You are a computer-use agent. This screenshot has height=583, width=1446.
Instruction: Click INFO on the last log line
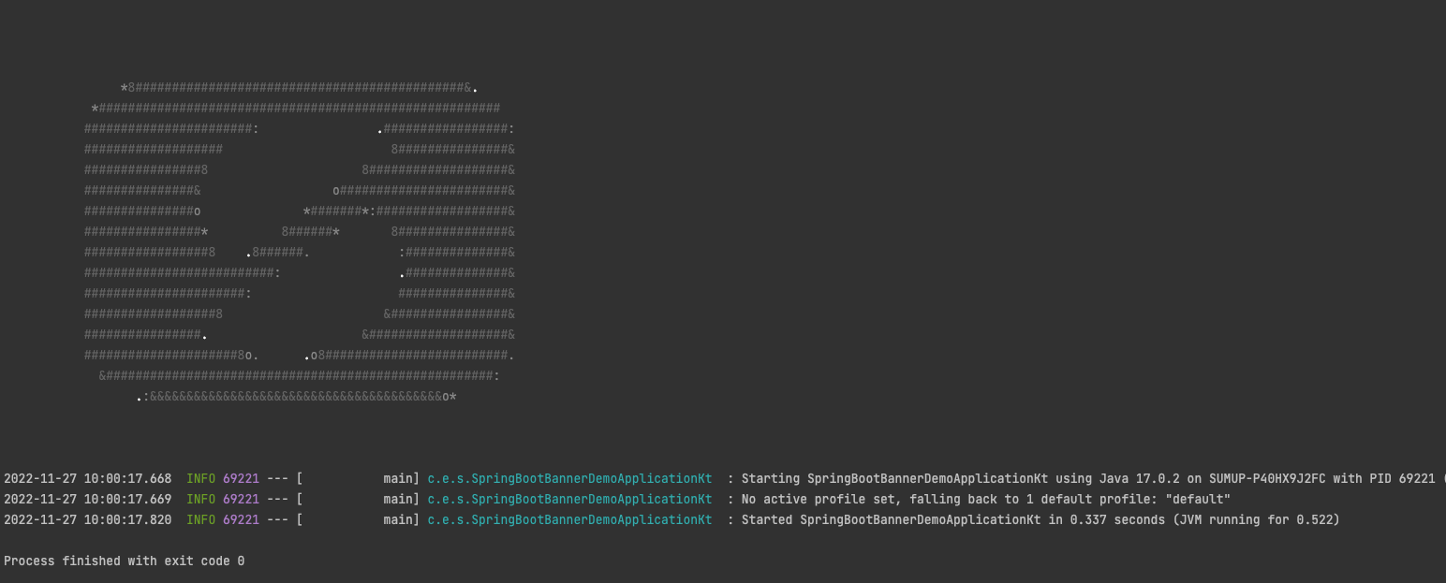200,520
